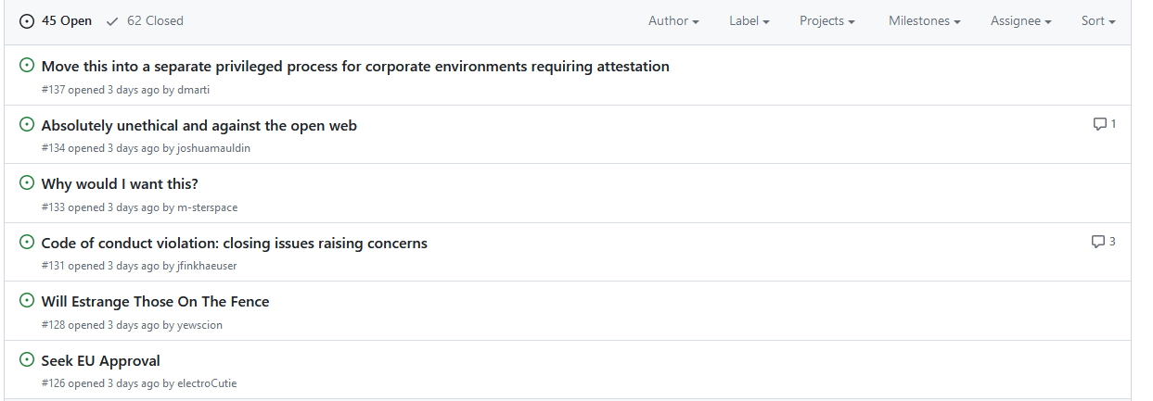
Task: Click open-issue icon beside 'Code of conduct violation'
Action: coord(27,243)
